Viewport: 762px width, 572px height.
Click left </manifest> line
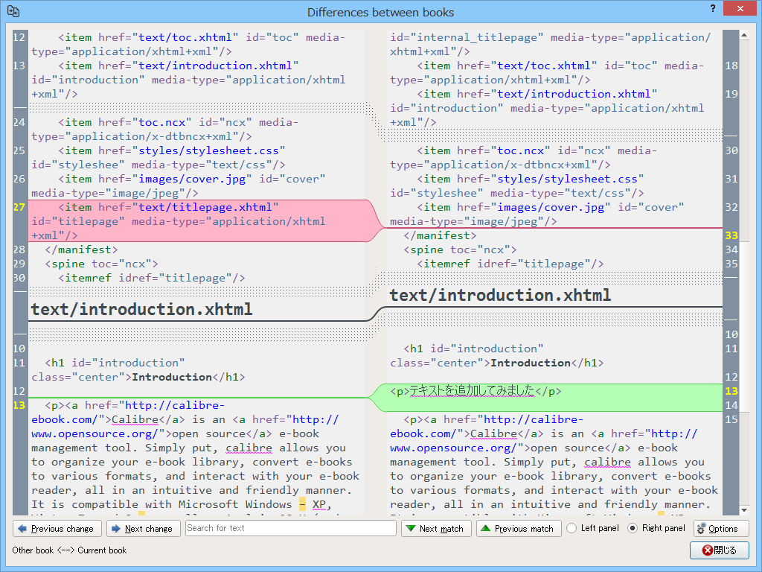point(82,250)
